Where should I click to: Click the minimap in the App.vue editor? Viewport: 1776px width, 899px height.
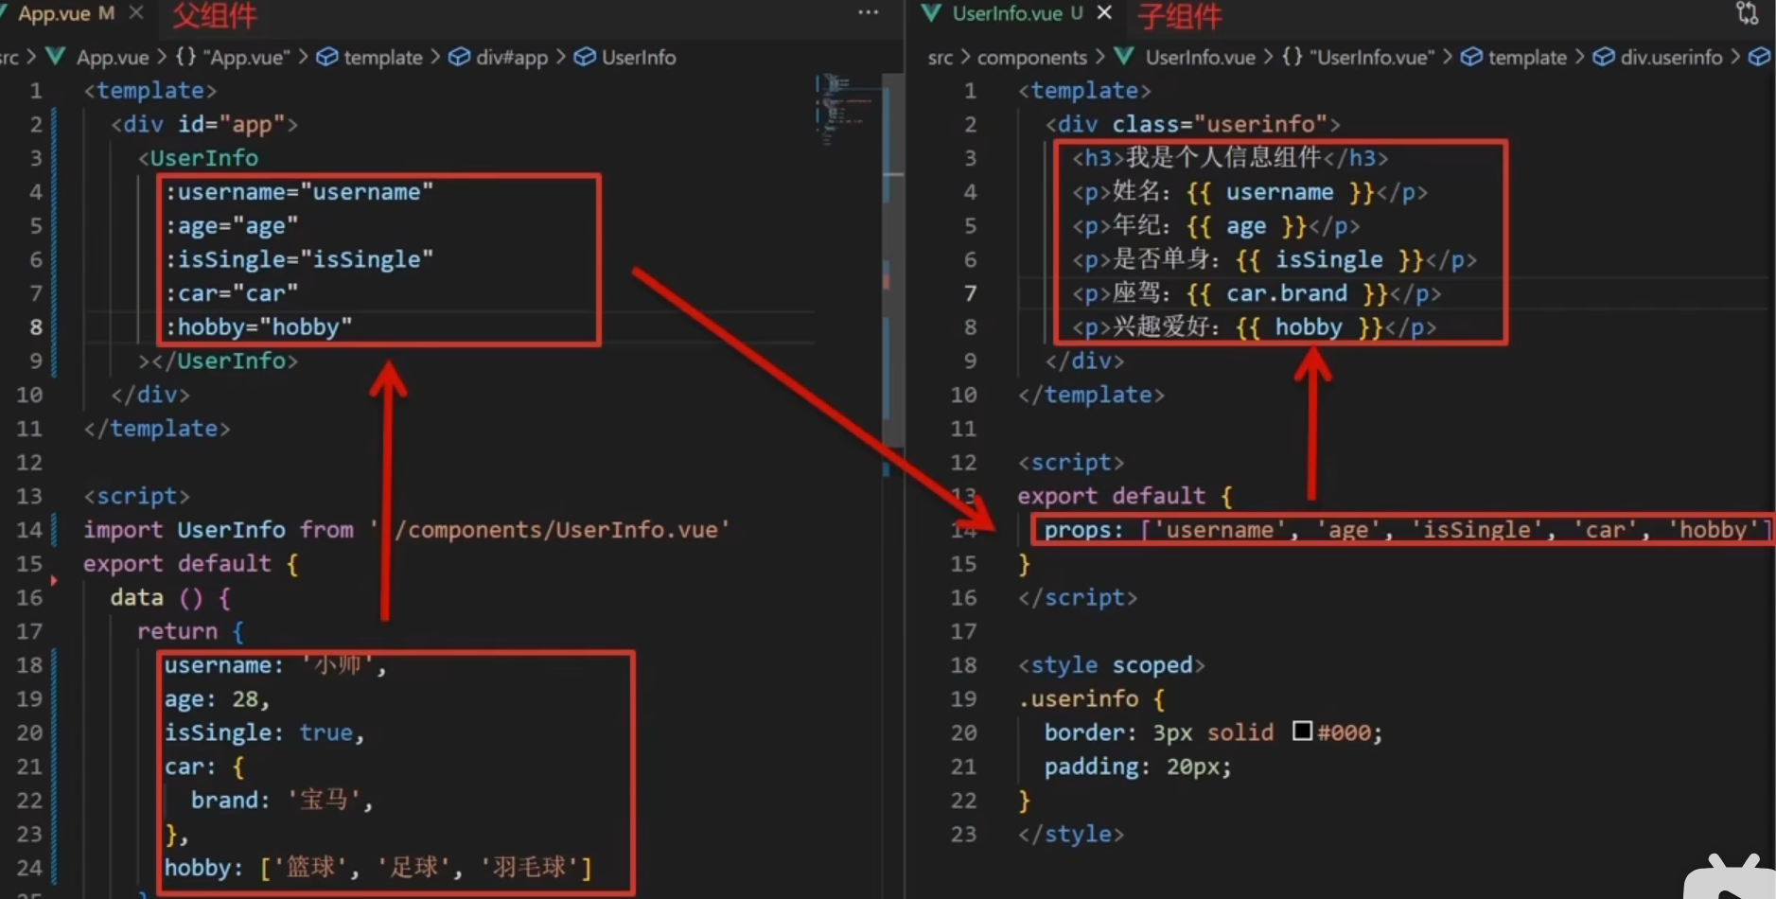click(845, 109)
